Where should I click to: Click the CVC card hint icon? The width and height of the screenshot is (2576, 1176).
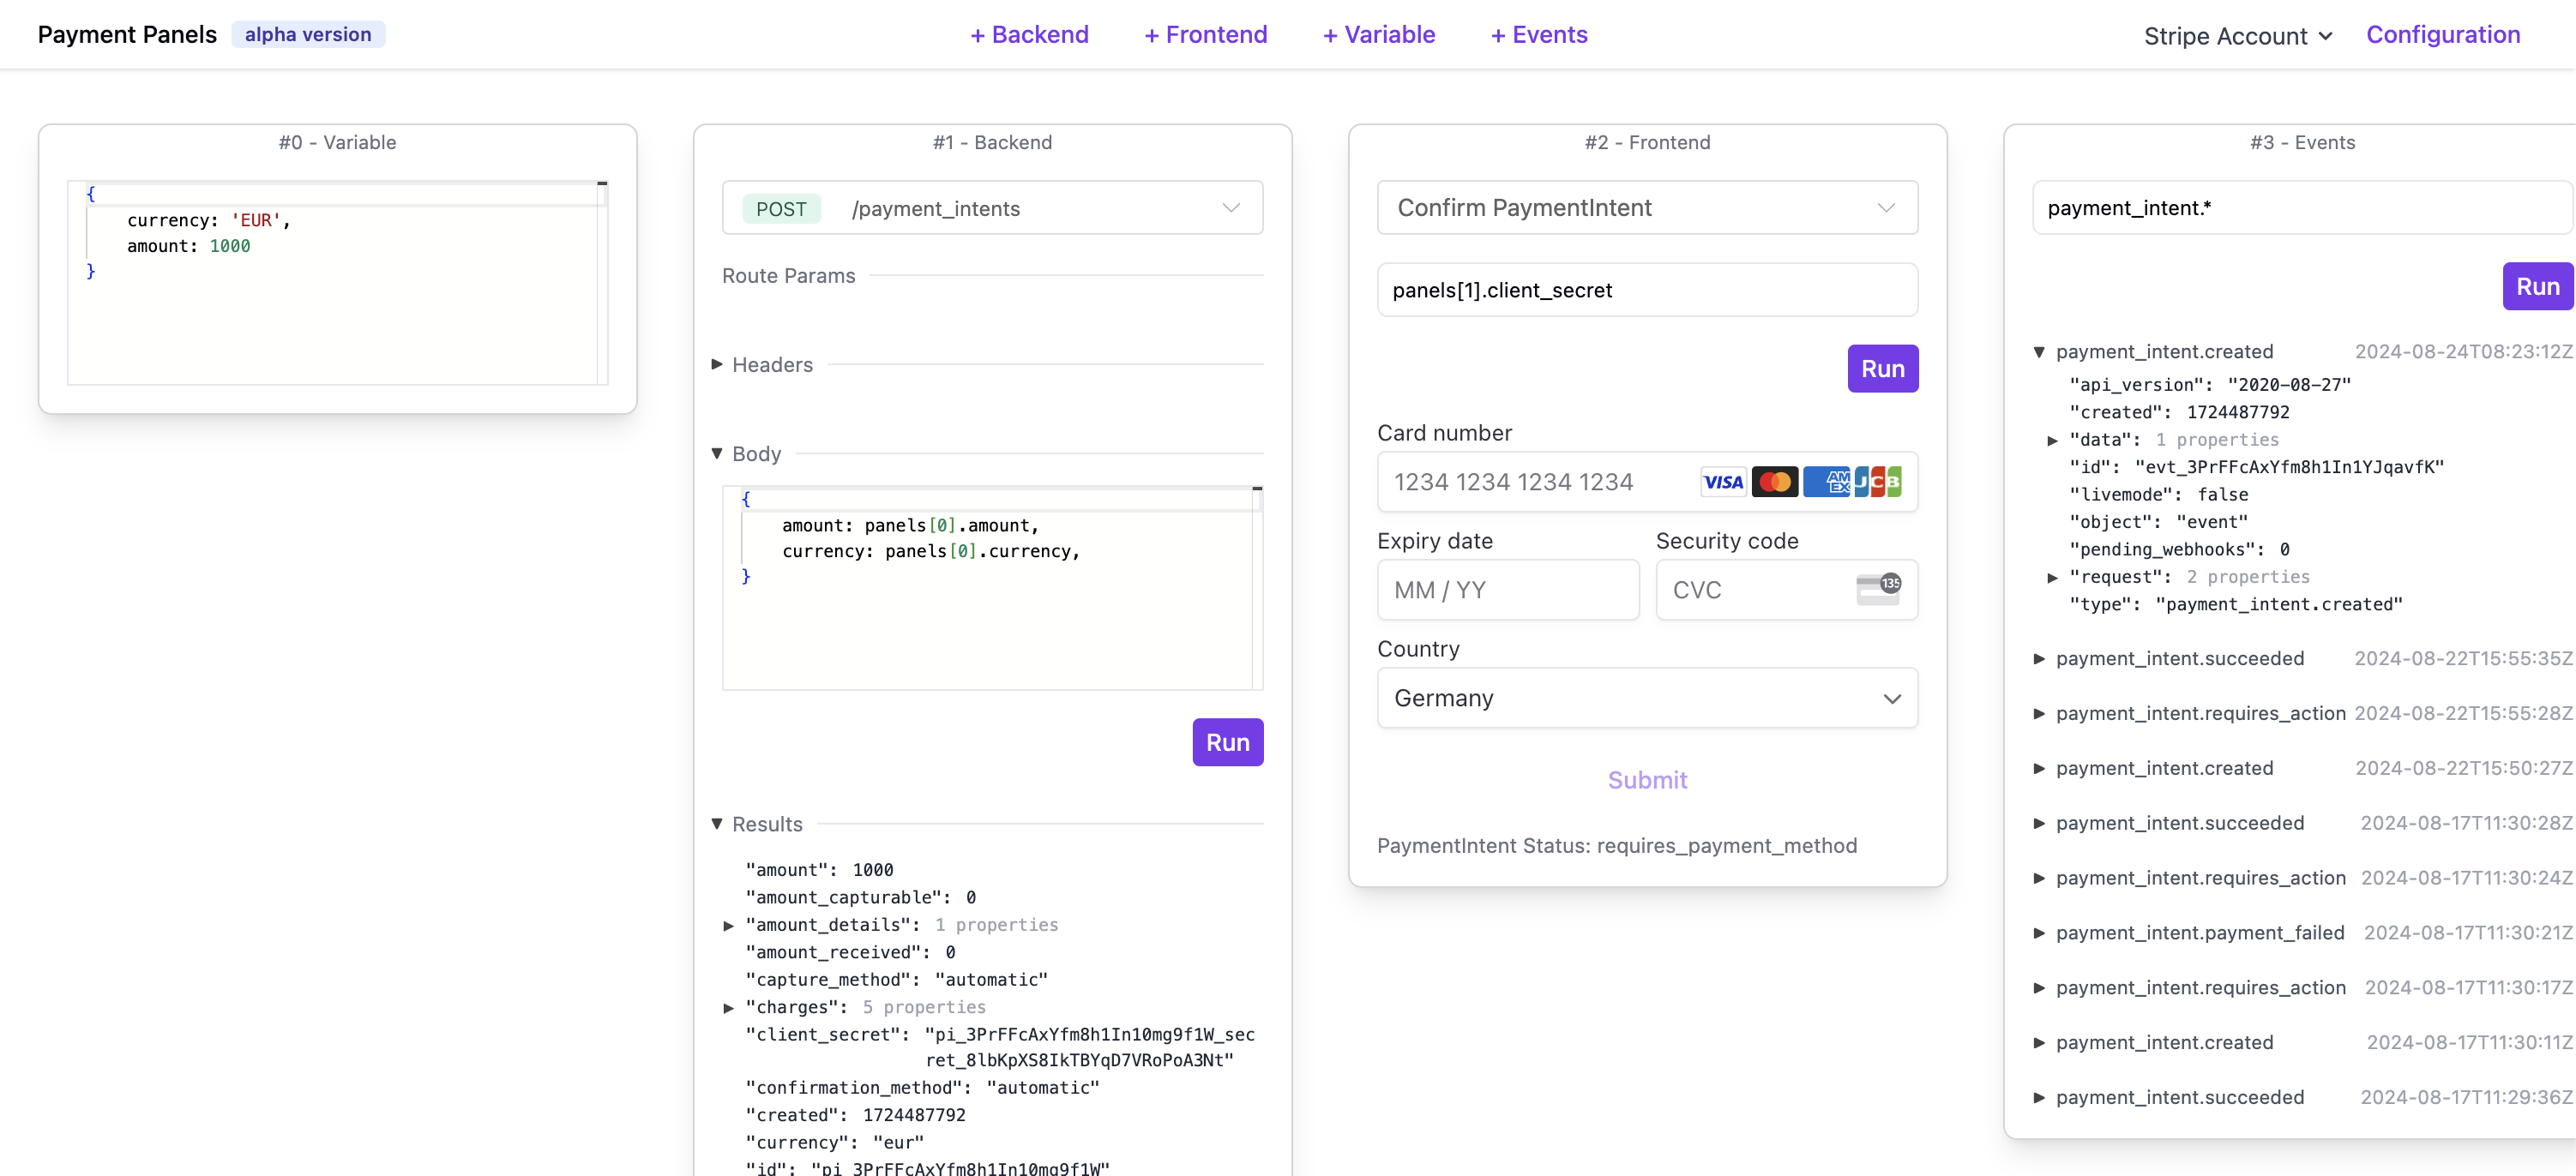(x=1877, y=590)
